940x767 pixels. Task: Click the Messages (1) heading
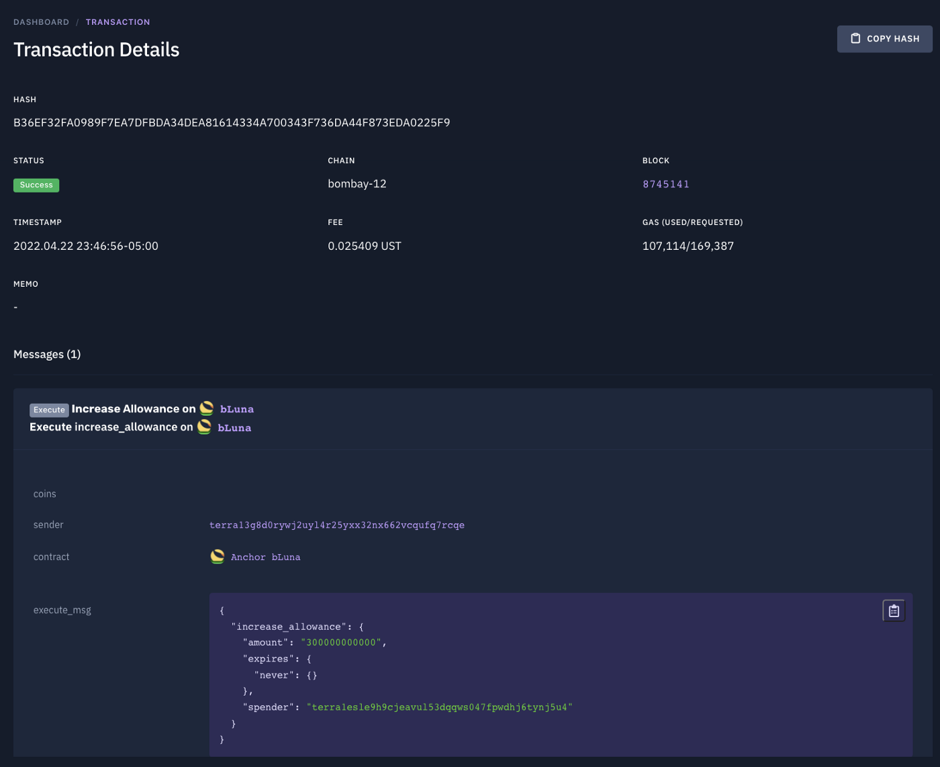pos(47,355)
